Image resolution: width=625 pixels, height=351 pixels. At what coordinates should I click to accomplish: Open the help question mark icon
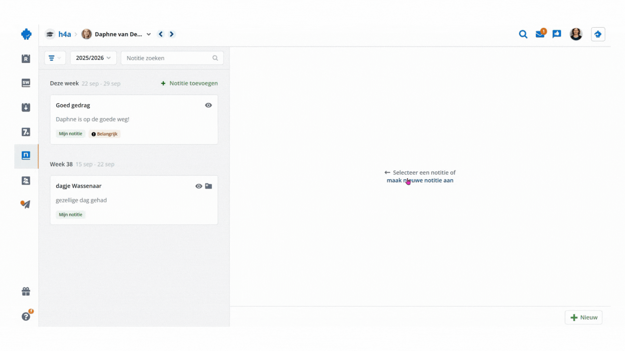coord(26,316)
